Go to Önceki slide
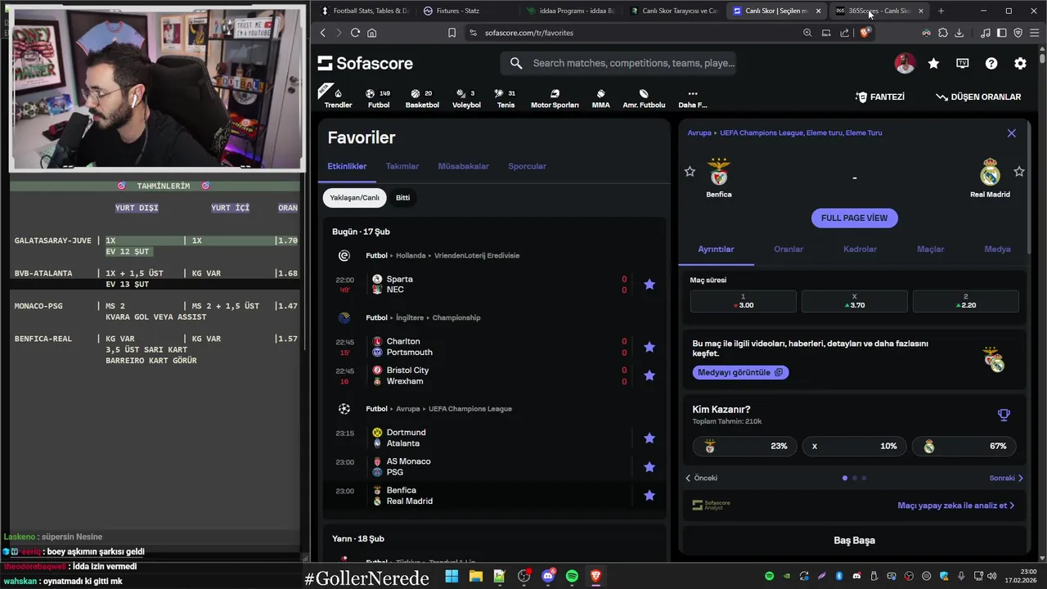 point(701,478)
